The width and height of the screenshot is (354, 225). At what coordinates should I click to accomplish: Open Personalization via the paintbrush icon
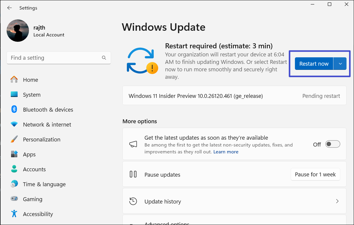[14, 139]
